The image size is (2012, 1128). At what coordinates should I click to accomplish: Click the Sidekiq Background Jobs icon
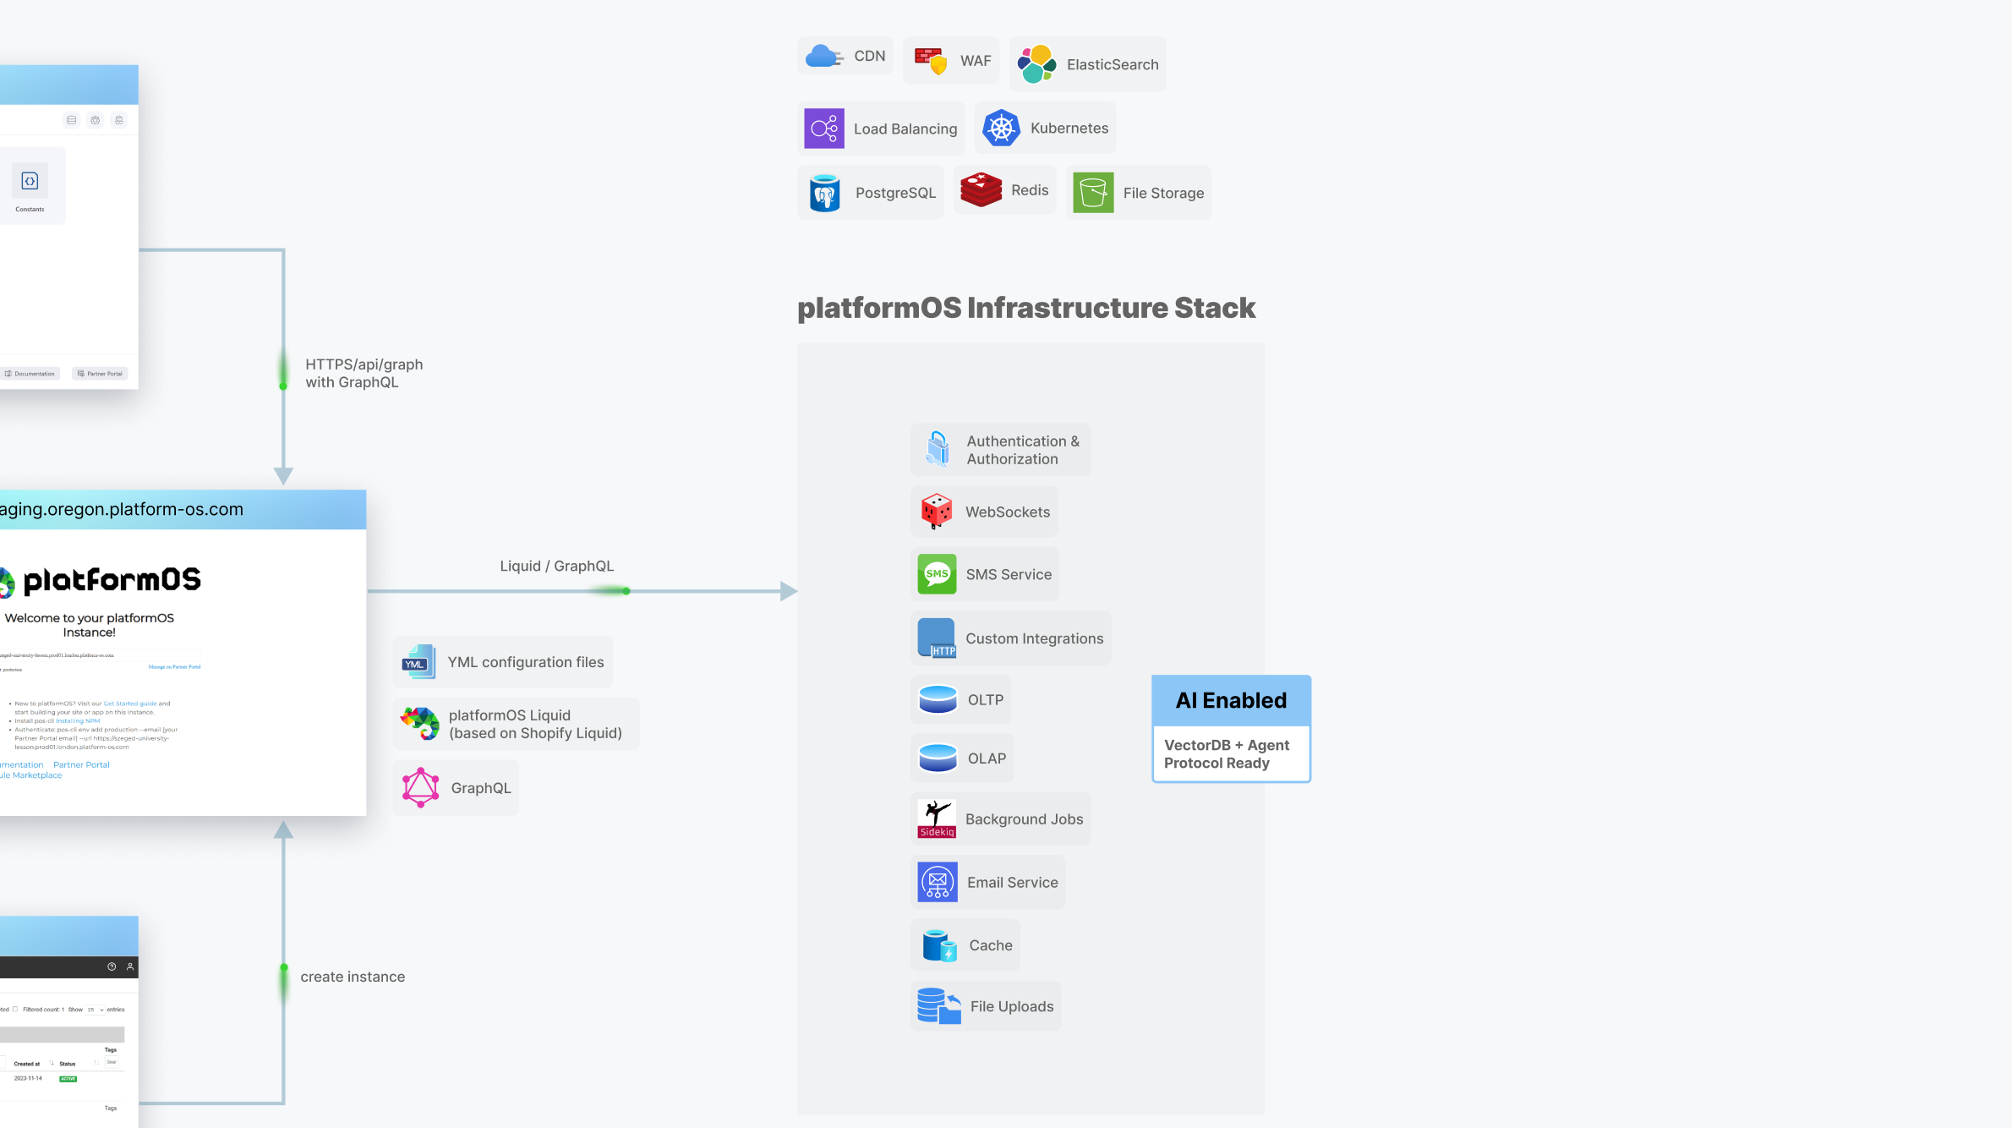[x=936, y=817]
